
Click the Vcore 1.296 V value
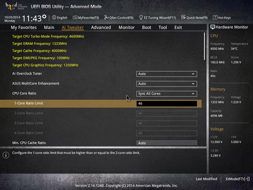236,62
